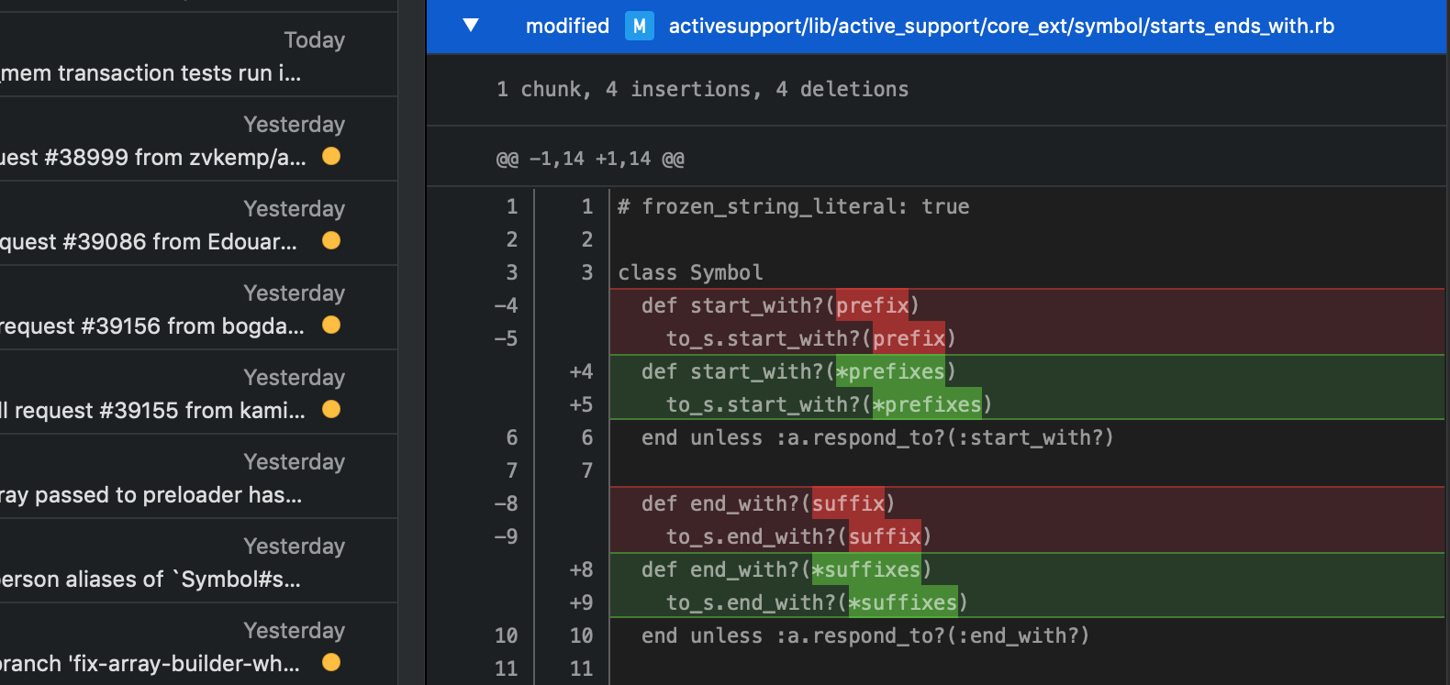Click orange dot on pull request #39086 commit
The width and height of the screenshot is (1450, 685).
coord(331,241)
